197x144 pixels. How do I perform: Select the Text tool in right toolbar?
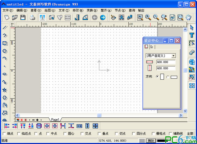tap(192, 35)
